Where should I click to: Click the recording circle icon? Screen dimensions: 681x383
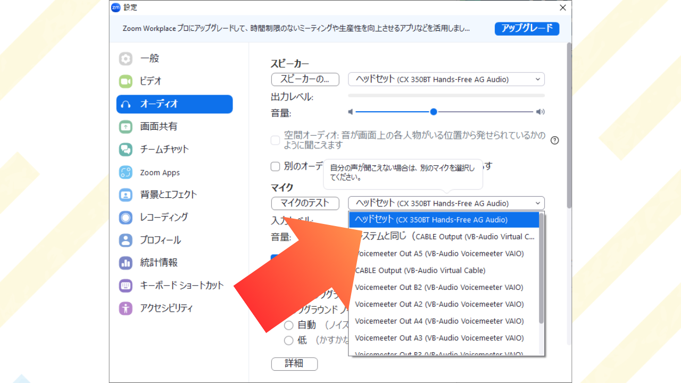click(x=126, y=217)
